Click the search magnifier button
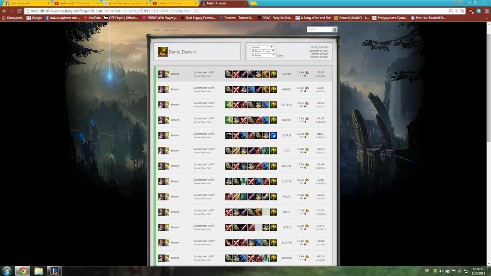The width and height of the screenshot is (491, 276). [335, 29]
